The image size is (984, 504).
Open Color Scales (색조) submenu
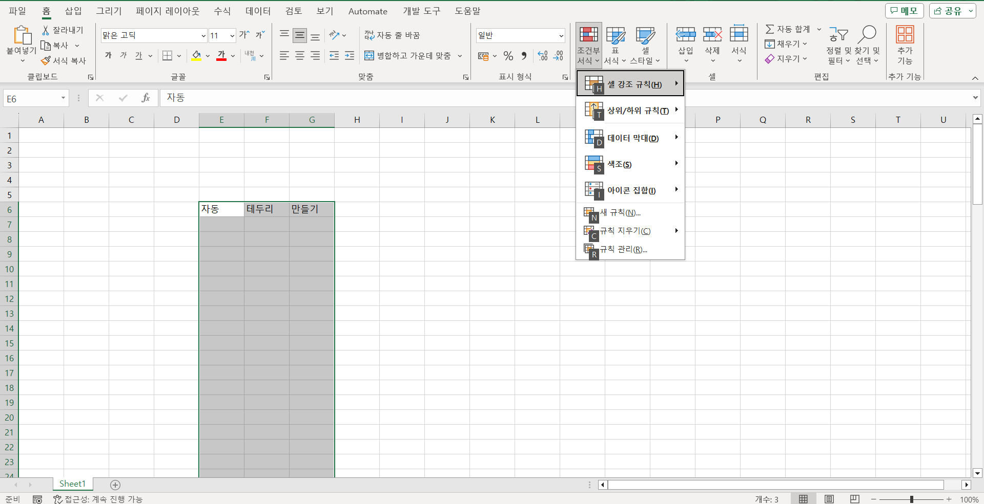click(x=630, y=164)
